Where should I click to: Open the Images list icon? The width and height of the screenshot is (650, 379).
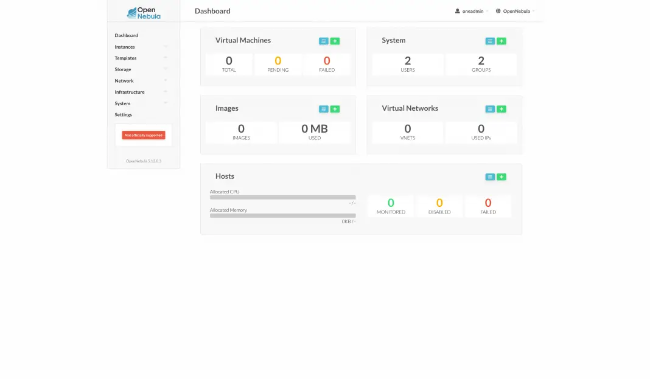[324, 110]
